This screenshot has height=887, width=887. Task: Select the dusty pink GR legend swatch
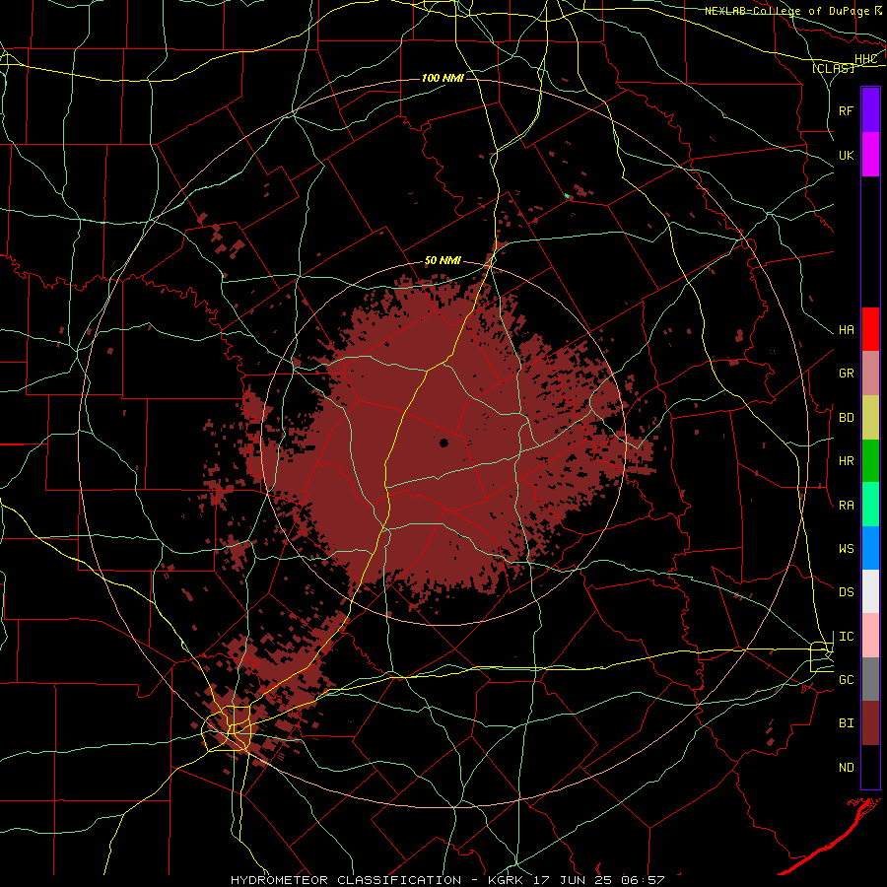pos(870,374)
